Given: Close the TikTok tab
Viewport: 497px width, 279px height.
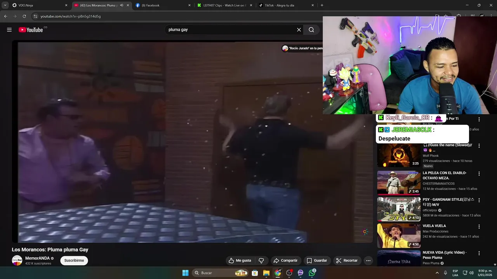Looking at the screenshot, I should coord(313,5).
